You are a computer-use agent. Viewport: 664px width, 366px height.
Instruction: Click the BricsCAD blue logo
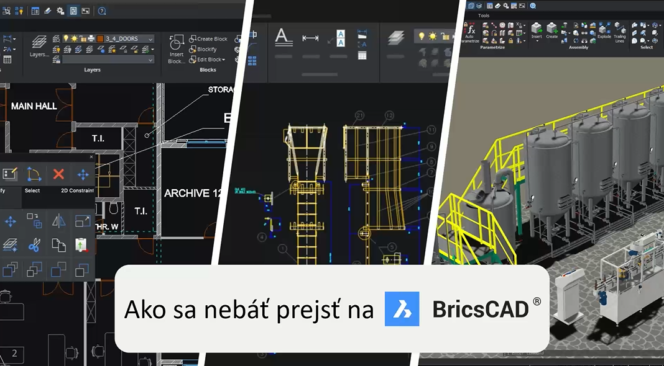(x=402, y=309)
